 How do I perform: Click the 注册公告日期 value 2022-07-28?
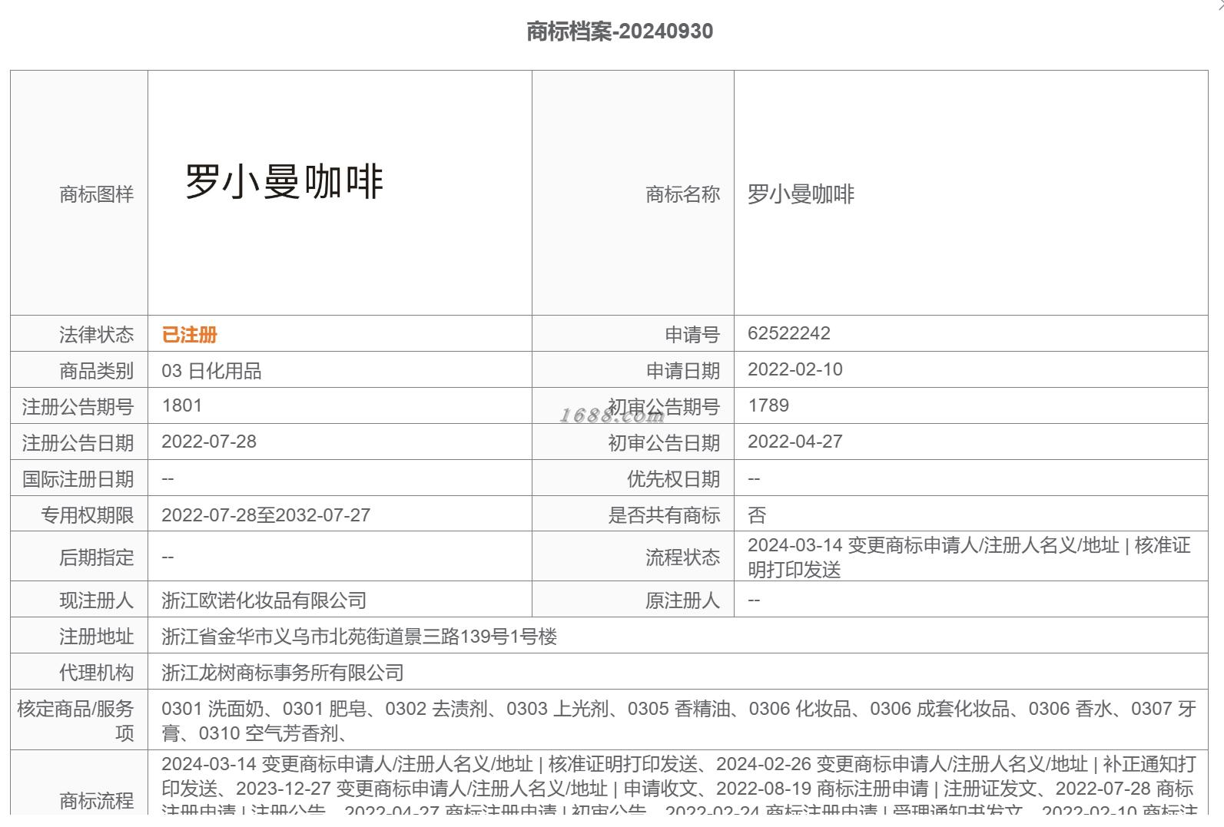[x=209, y=442]
